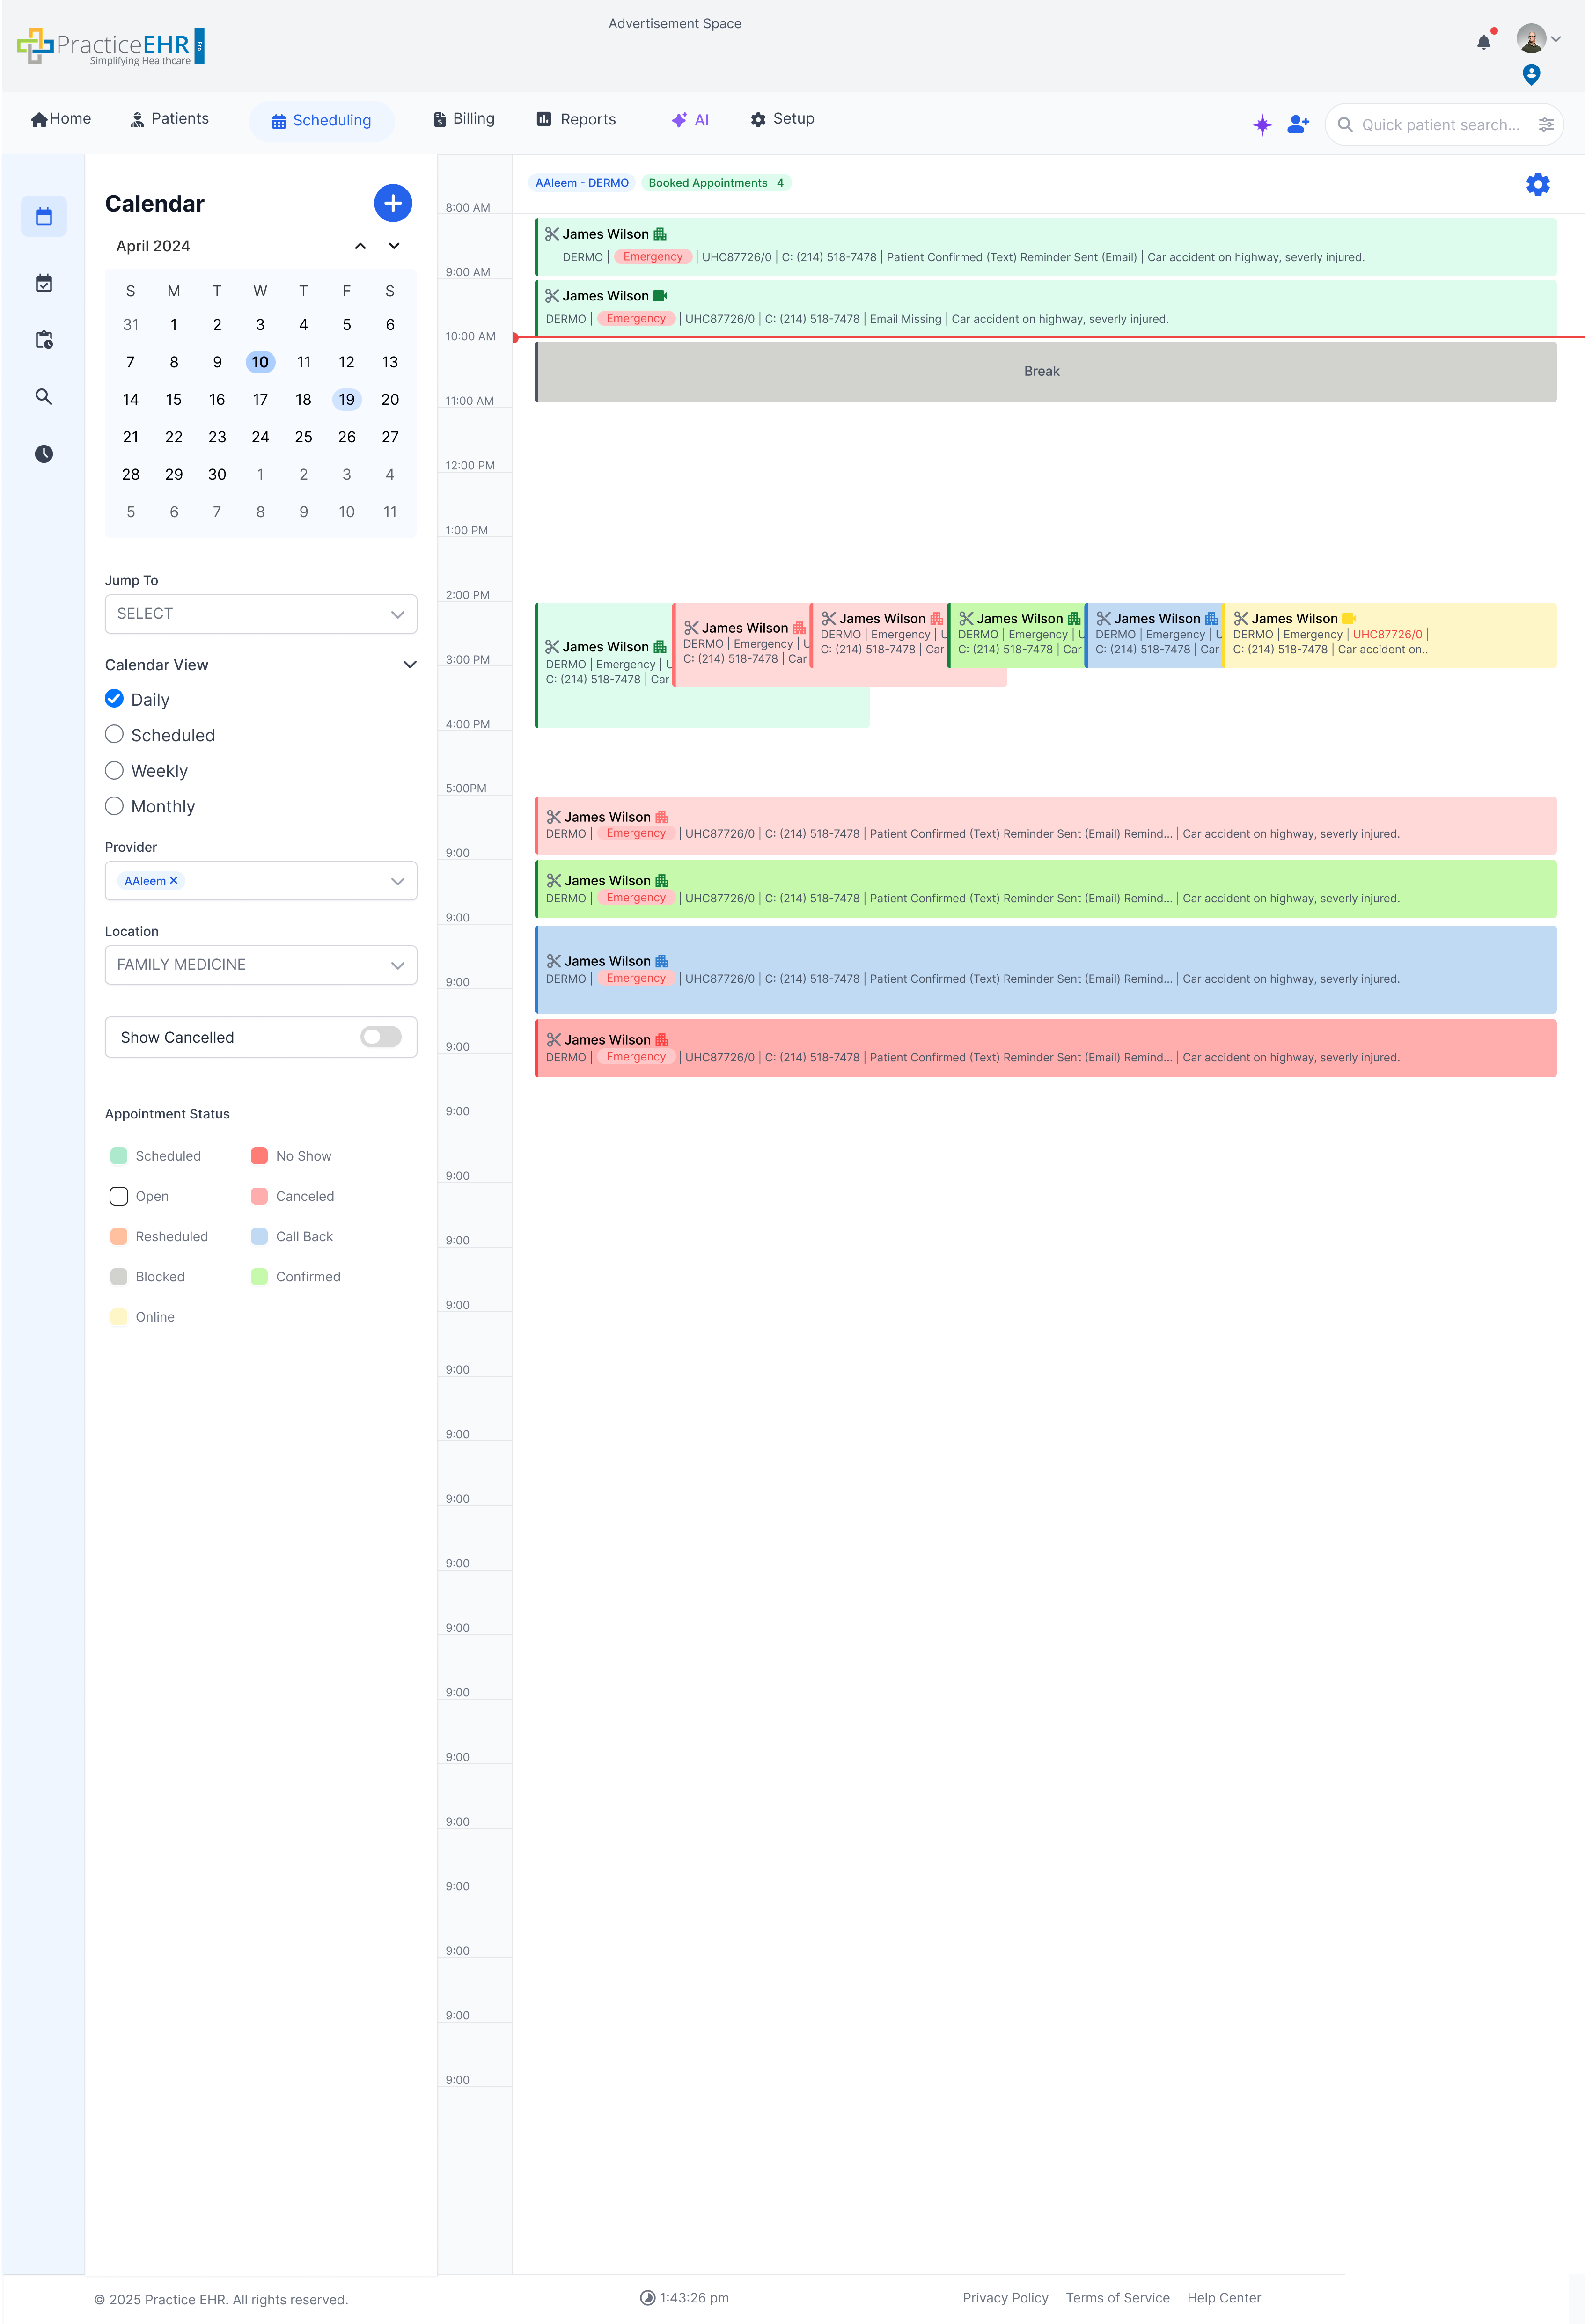The height and width of the screenshot is (2324, 1585).
Task: Click the sidebar clock history icon
Action: (44, 454)
